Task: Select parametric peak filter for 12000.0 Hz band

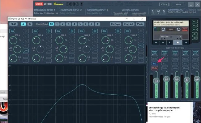Action: coord(141,31)
